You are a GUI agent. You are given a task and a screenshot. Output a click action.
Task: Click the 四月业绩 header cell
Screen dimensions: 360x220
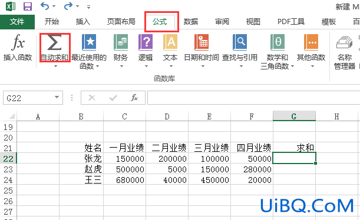coord(252,148)
